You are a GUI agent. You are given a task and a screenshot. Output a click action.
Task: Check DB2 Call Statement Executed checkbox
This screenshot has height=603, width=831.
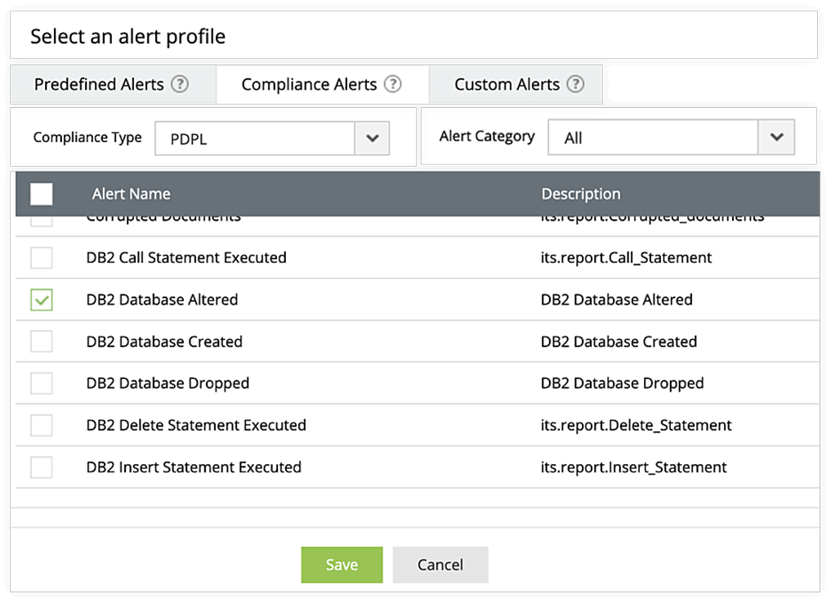(x=42, y=258)
